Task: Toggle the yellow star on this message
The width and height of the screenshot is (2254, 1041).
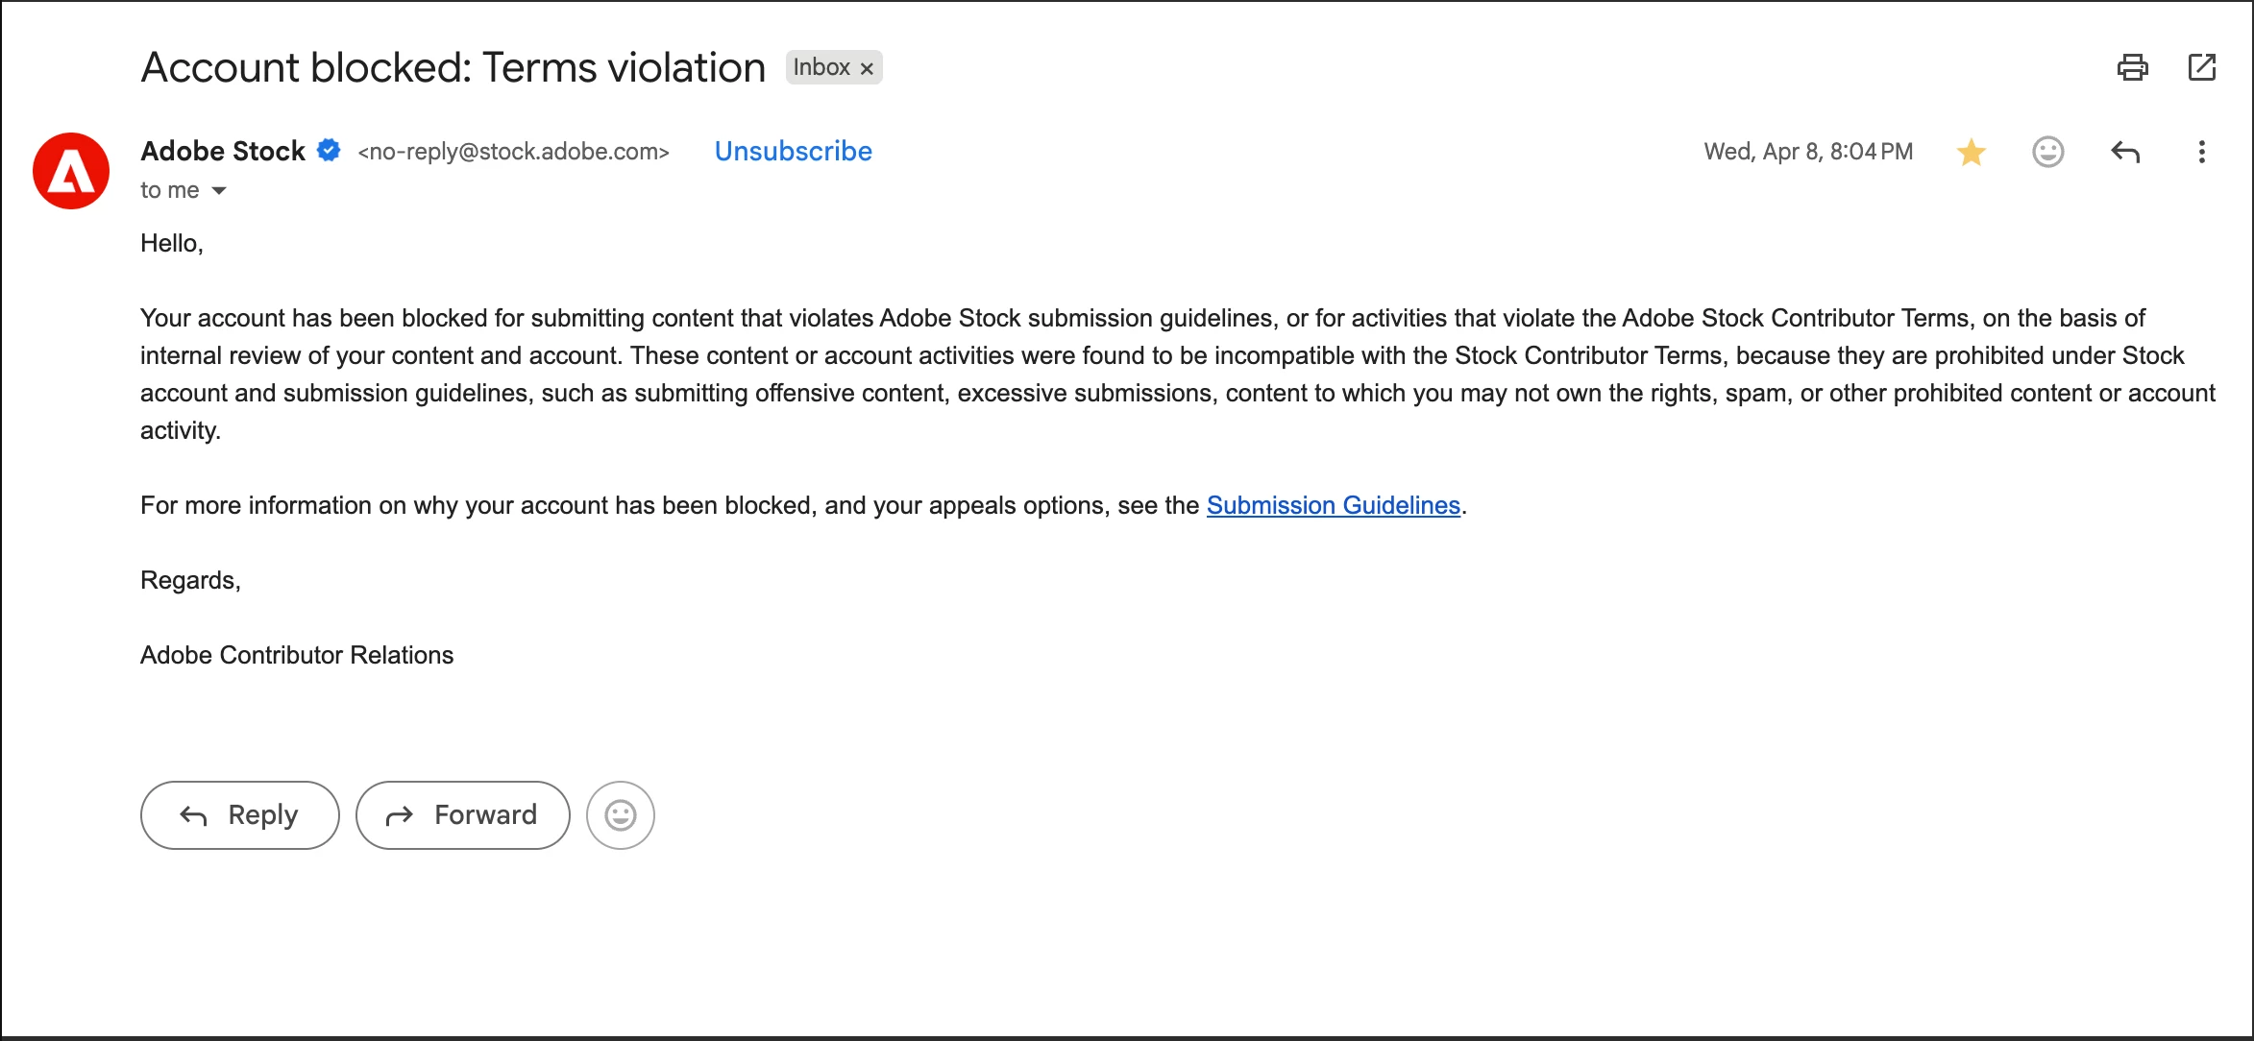Action: point(1971,152)
